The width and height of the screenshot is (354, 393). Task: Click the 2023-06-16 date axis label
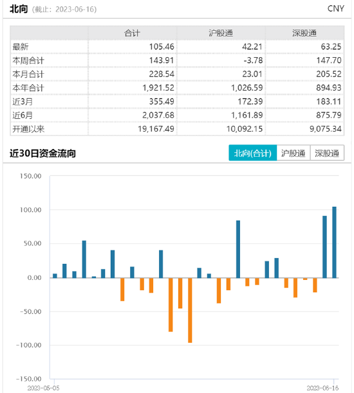[323, 388]
